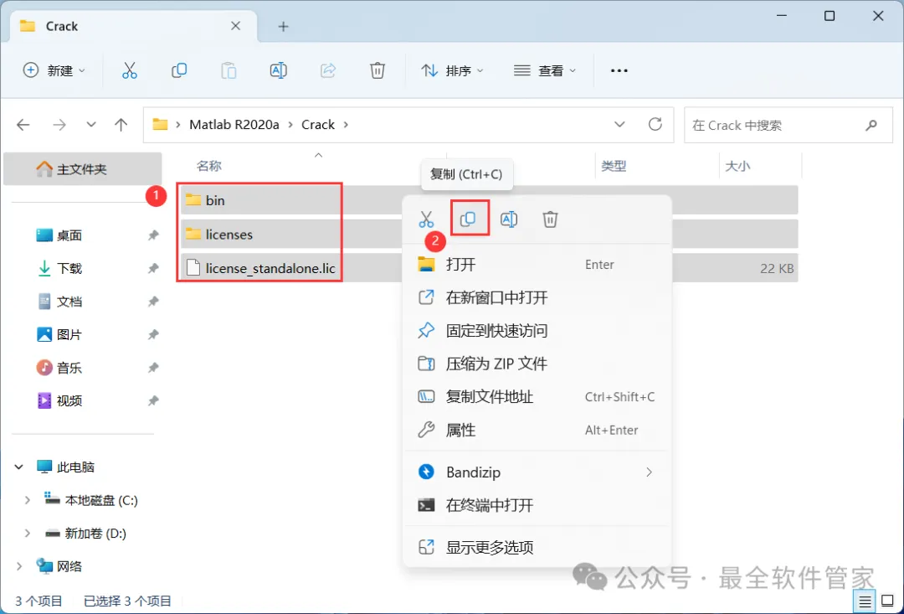Go back with the Back arrow
The width and height of the screenshot is (904, 614).
[x=23, y=125]
